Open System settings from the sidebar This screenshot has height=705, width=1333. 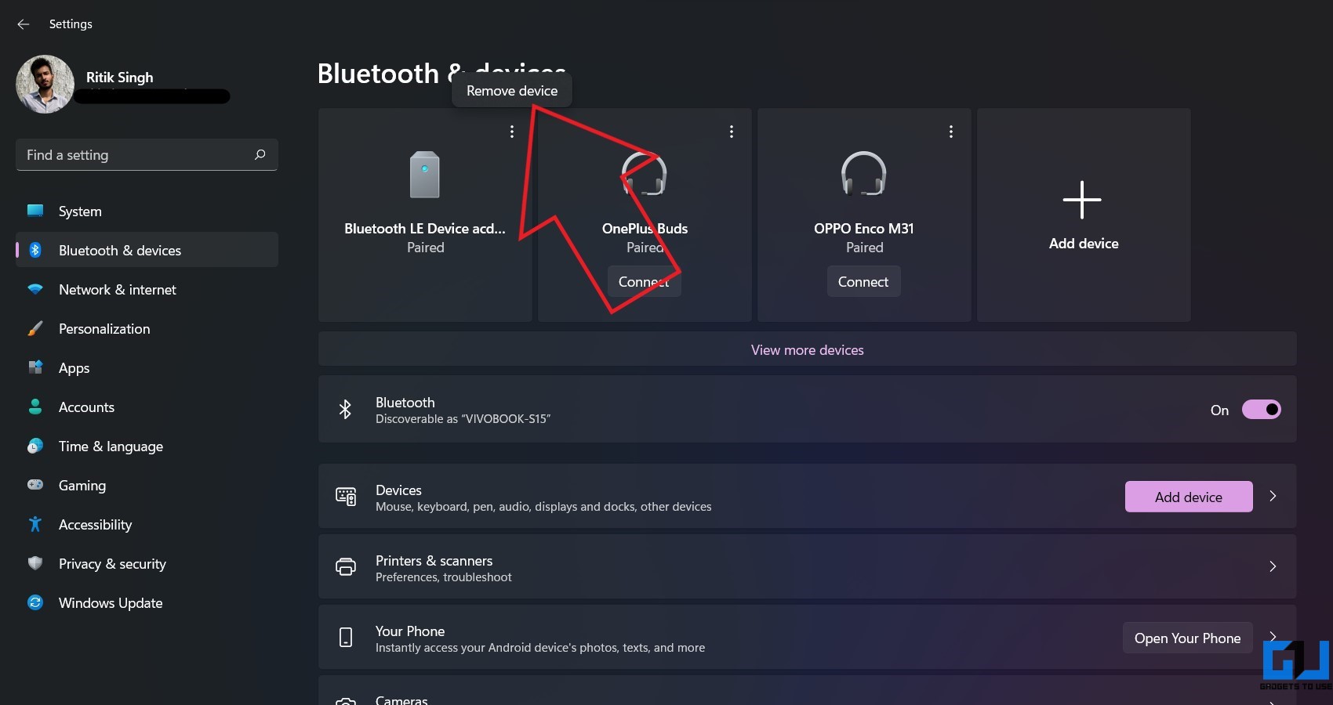pyautogui.click(x=147, y=211)
